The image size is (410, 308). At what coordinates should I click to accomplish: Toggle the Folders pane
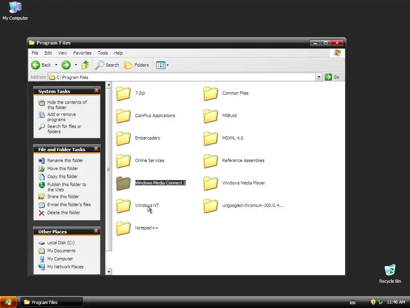click(136, 65)
